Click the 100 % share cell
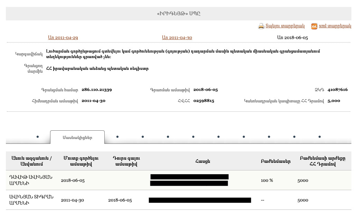Image resolution: width=360 pixels, height=214 pixels. click(x=267, y=180)
